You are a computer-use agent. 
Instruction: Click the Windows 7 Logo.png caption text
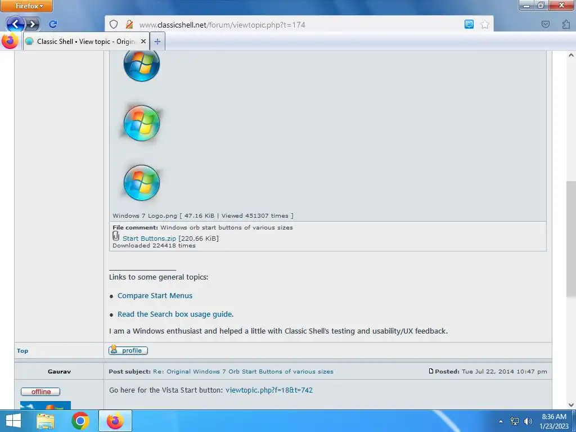click(202, 215)
